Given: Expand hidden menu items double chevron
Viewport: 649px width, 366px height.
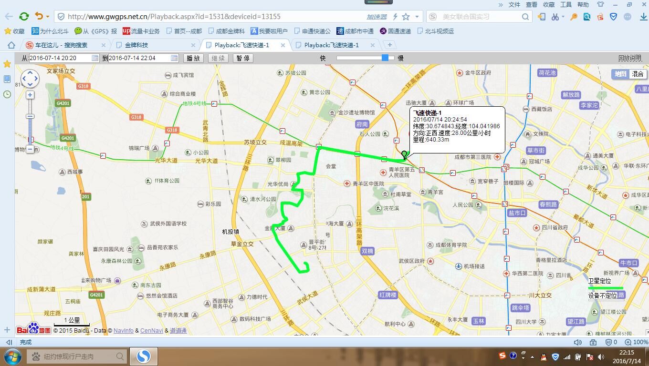Looking at the screenshot, I should 501,5.
